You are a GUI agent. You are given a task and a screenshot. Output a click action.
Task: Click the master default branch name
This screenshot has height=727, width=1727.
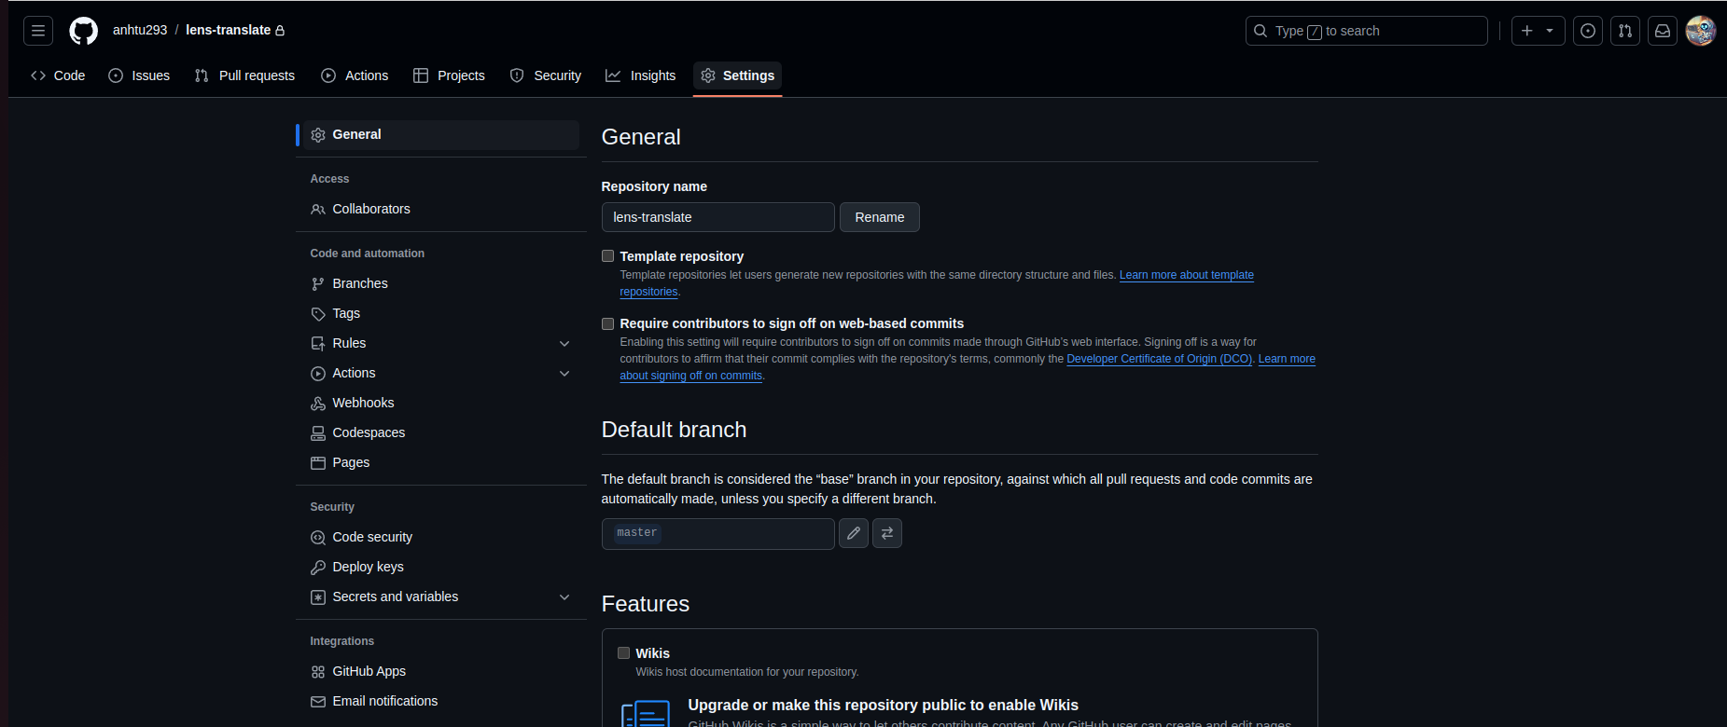637,533
